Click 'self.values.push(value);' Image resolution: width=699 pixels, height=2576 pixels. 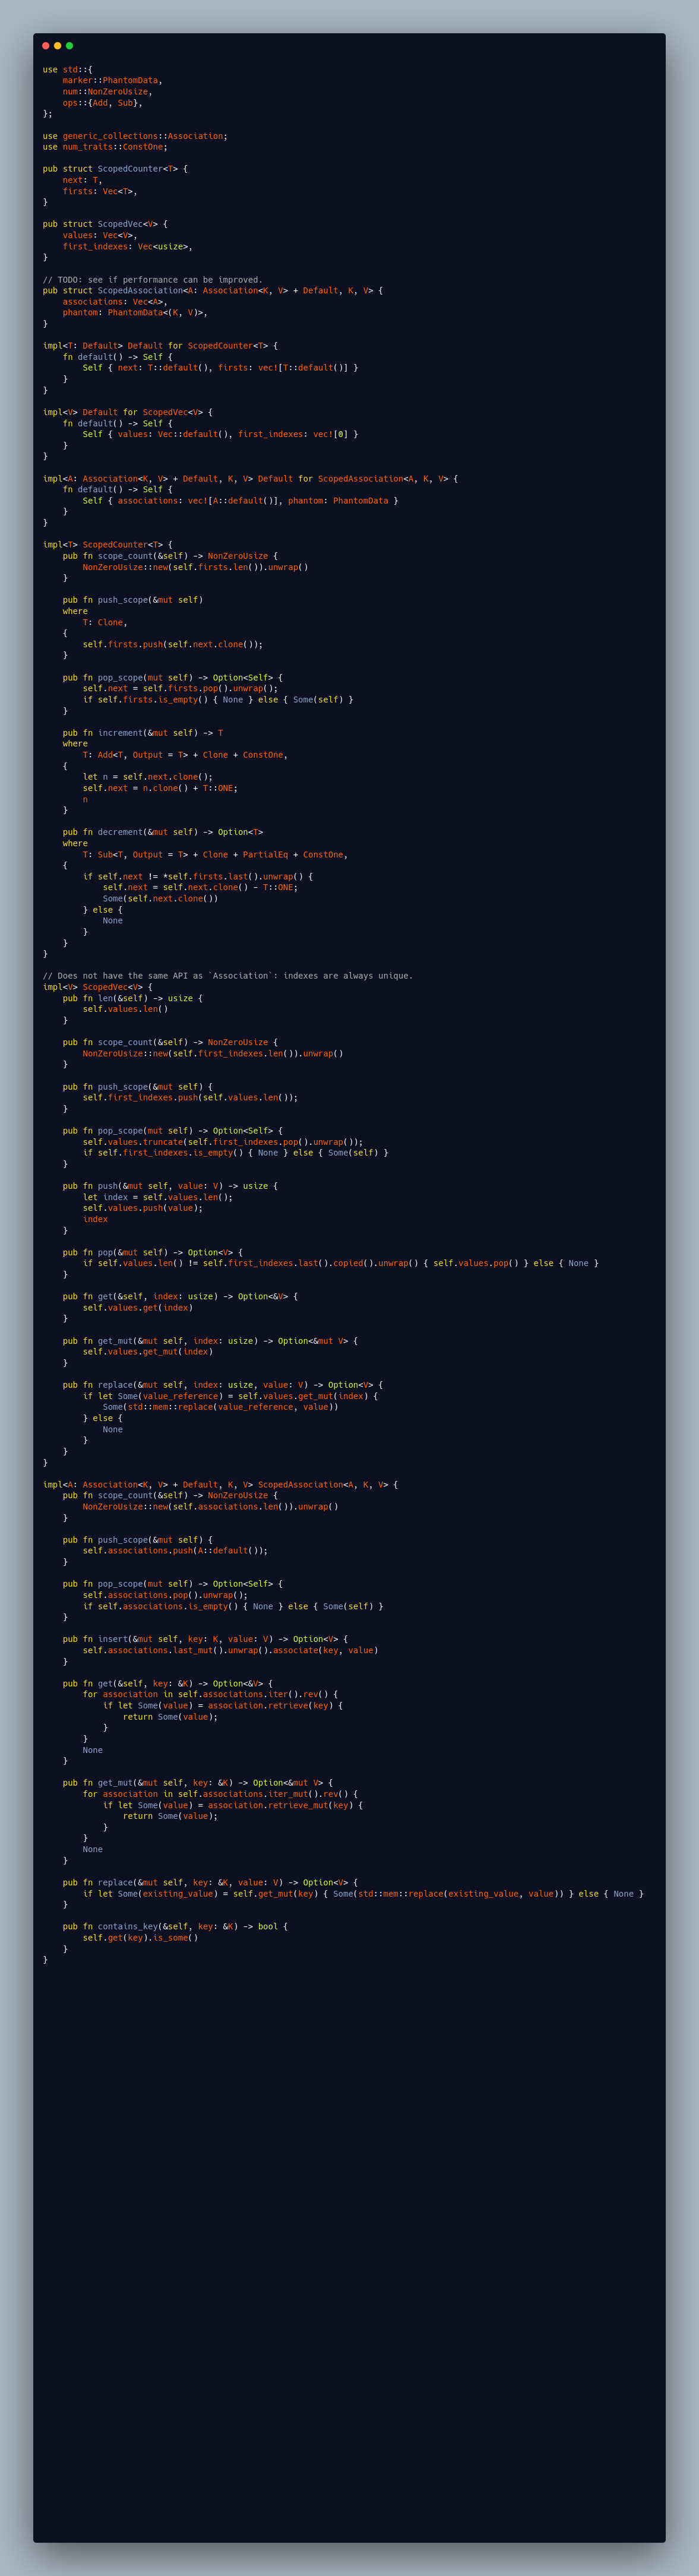tap(143, 1208)
